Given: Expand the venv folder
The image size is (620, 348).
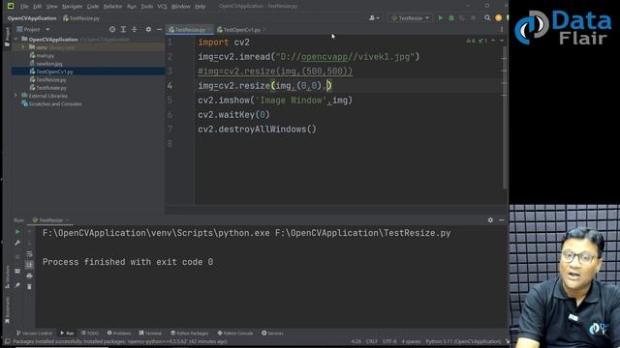Looking at the screenshot, I should click(23, 47).
